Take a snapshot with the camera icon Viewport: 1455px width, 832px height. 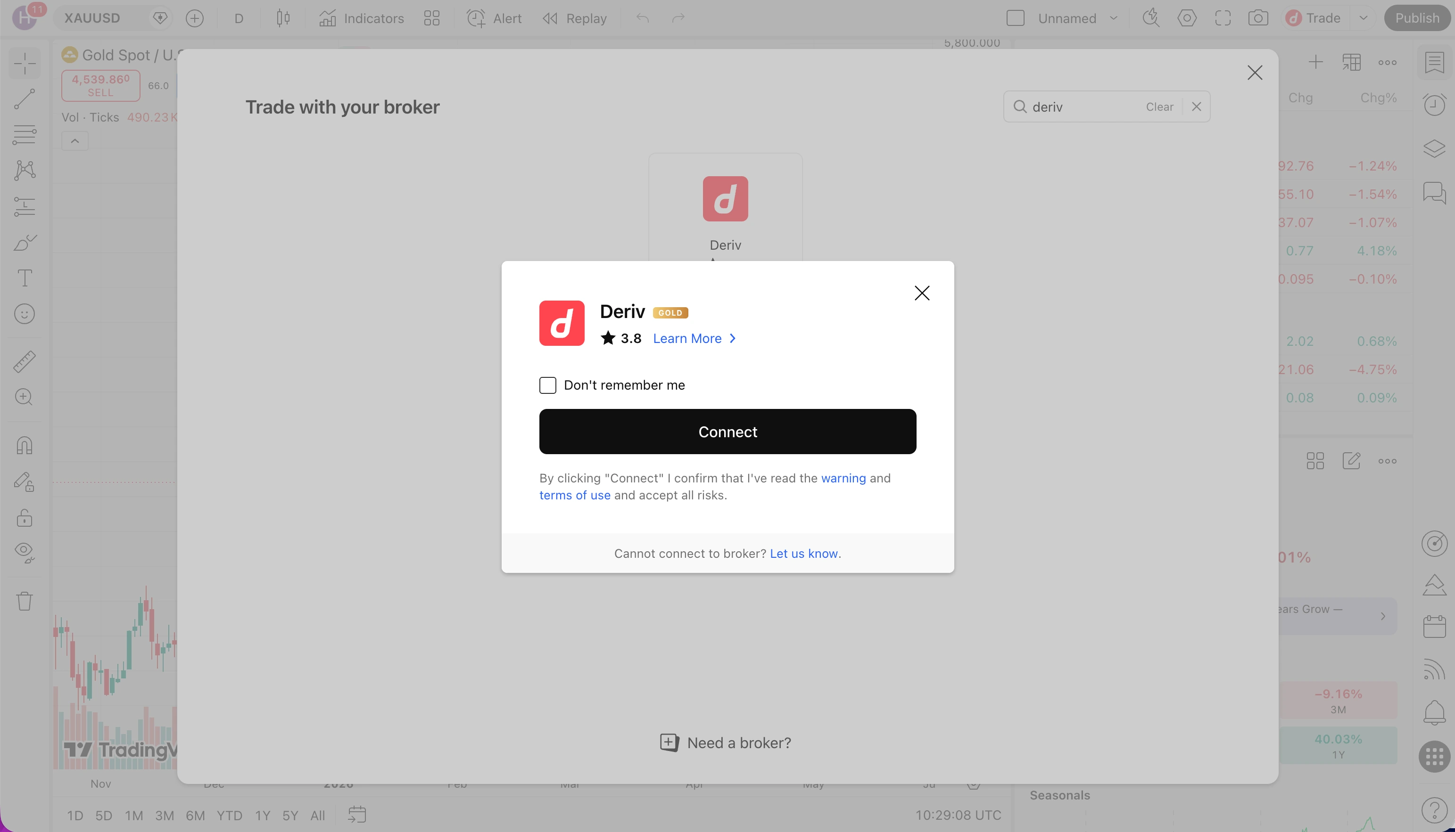click(1258, 18)
